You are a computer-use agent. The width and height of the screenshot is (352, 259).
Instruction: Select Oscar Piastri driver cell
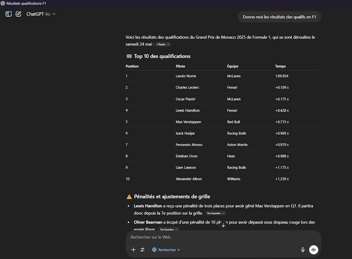(185, 99)
